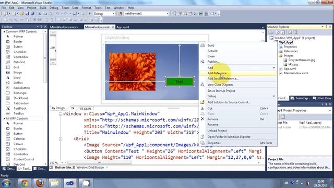Image resolution: width=334 pixels, height=188 pixels.
Task: Collapse the Grid element in the XAML editor
Action: click(61, 139)
